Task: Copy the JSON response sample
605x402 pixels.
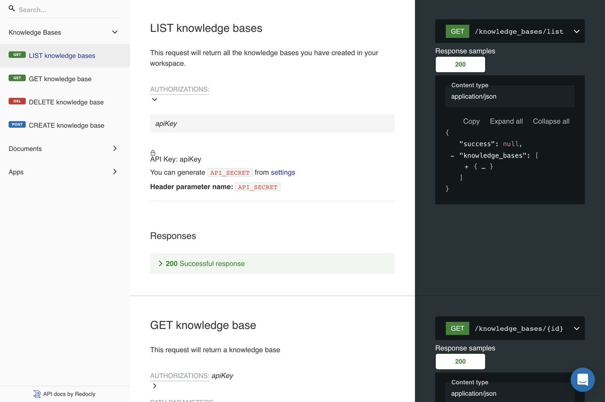Action: click(x=471, y=121)
